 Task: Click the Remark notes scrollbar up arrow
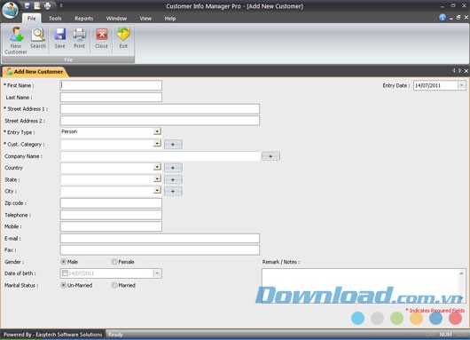(x=462, y=273)
